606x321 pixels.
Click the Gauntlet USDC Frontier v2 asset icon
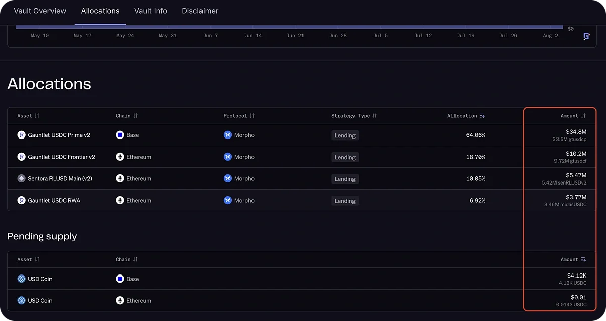[21, 157]
